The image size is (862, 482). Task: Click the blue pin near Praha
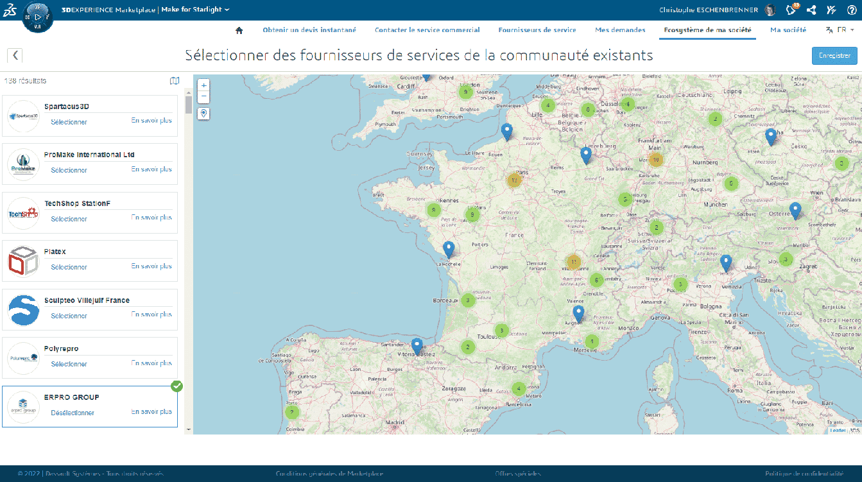click(770, 137)
